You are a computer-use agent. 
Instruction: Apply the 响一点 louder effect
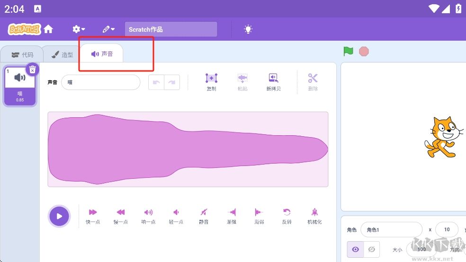[148, 216]
